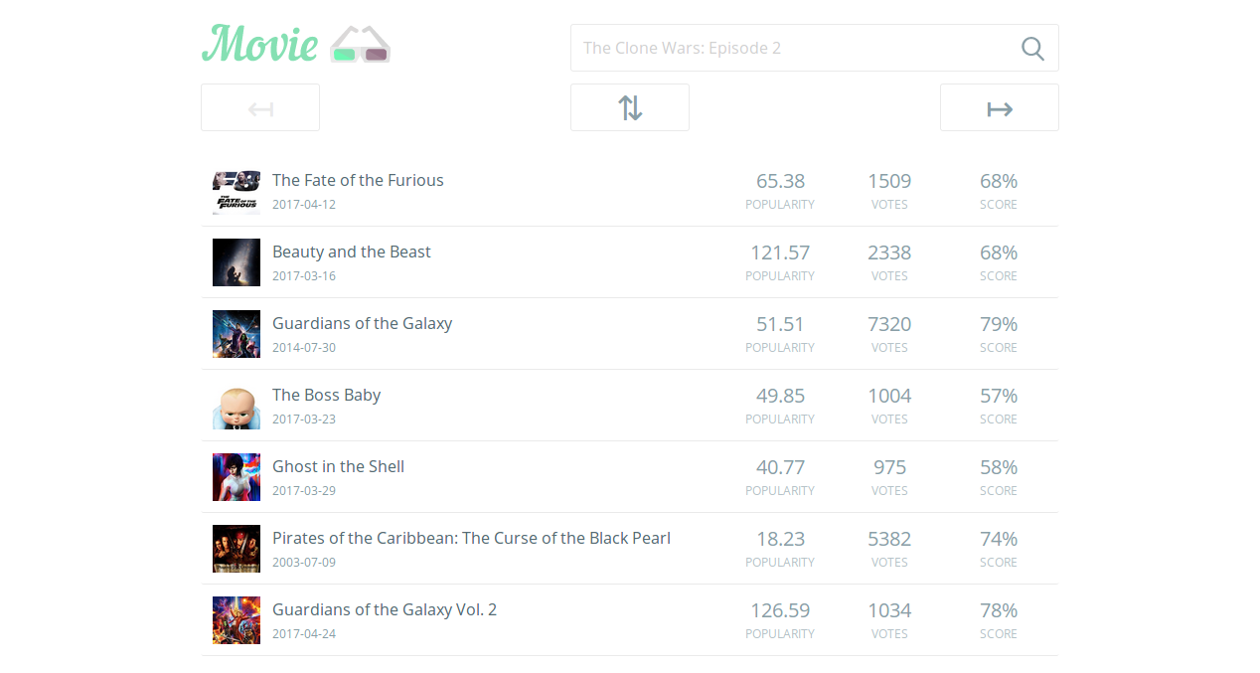Open Pirates of the Caribbean: Black Pearl title
1260x673 pixels.
point(471,538)
